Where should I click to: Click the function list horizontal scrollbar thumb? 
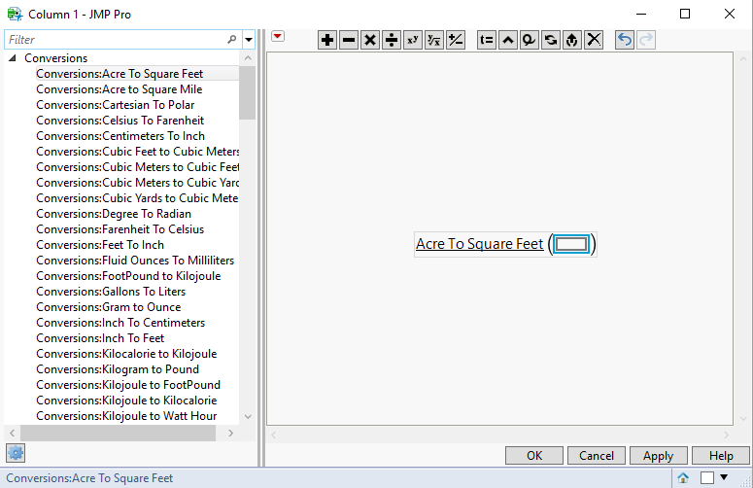coord(118,434)
